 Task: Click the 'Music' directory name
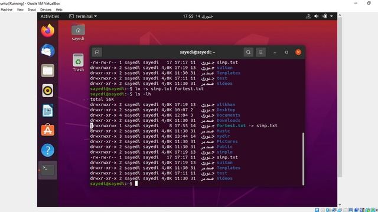pyautogui.click(x=223, y=131)
